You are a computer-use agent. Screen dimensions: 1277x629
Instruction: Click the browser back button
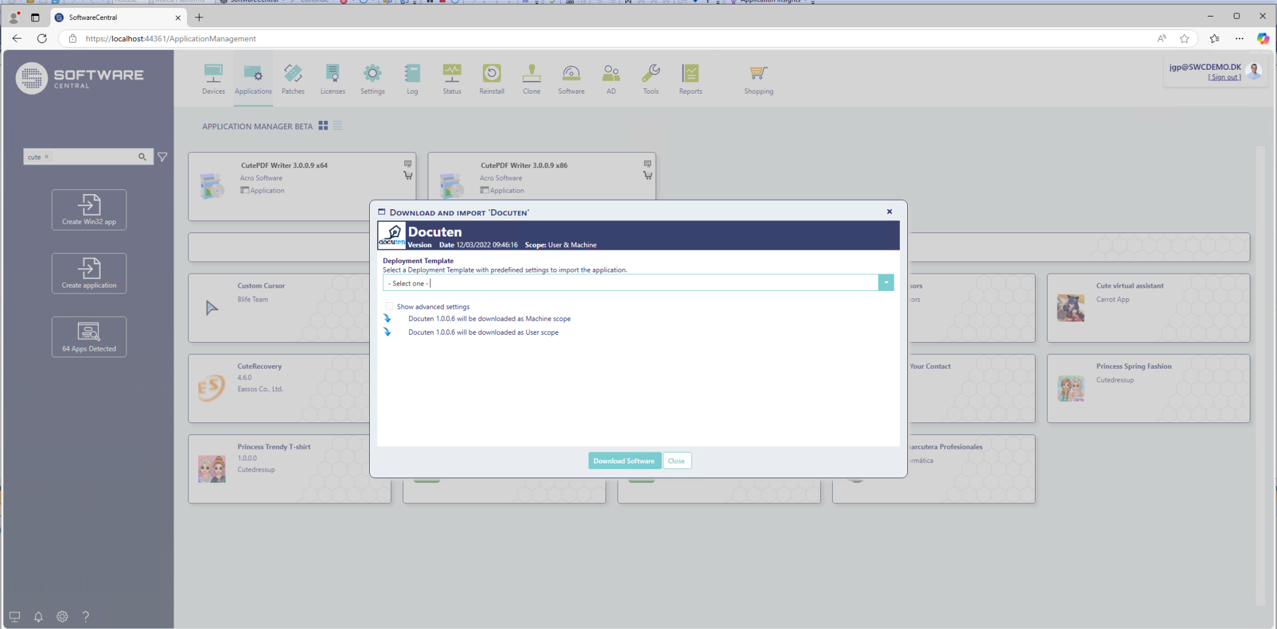[17, 39]
